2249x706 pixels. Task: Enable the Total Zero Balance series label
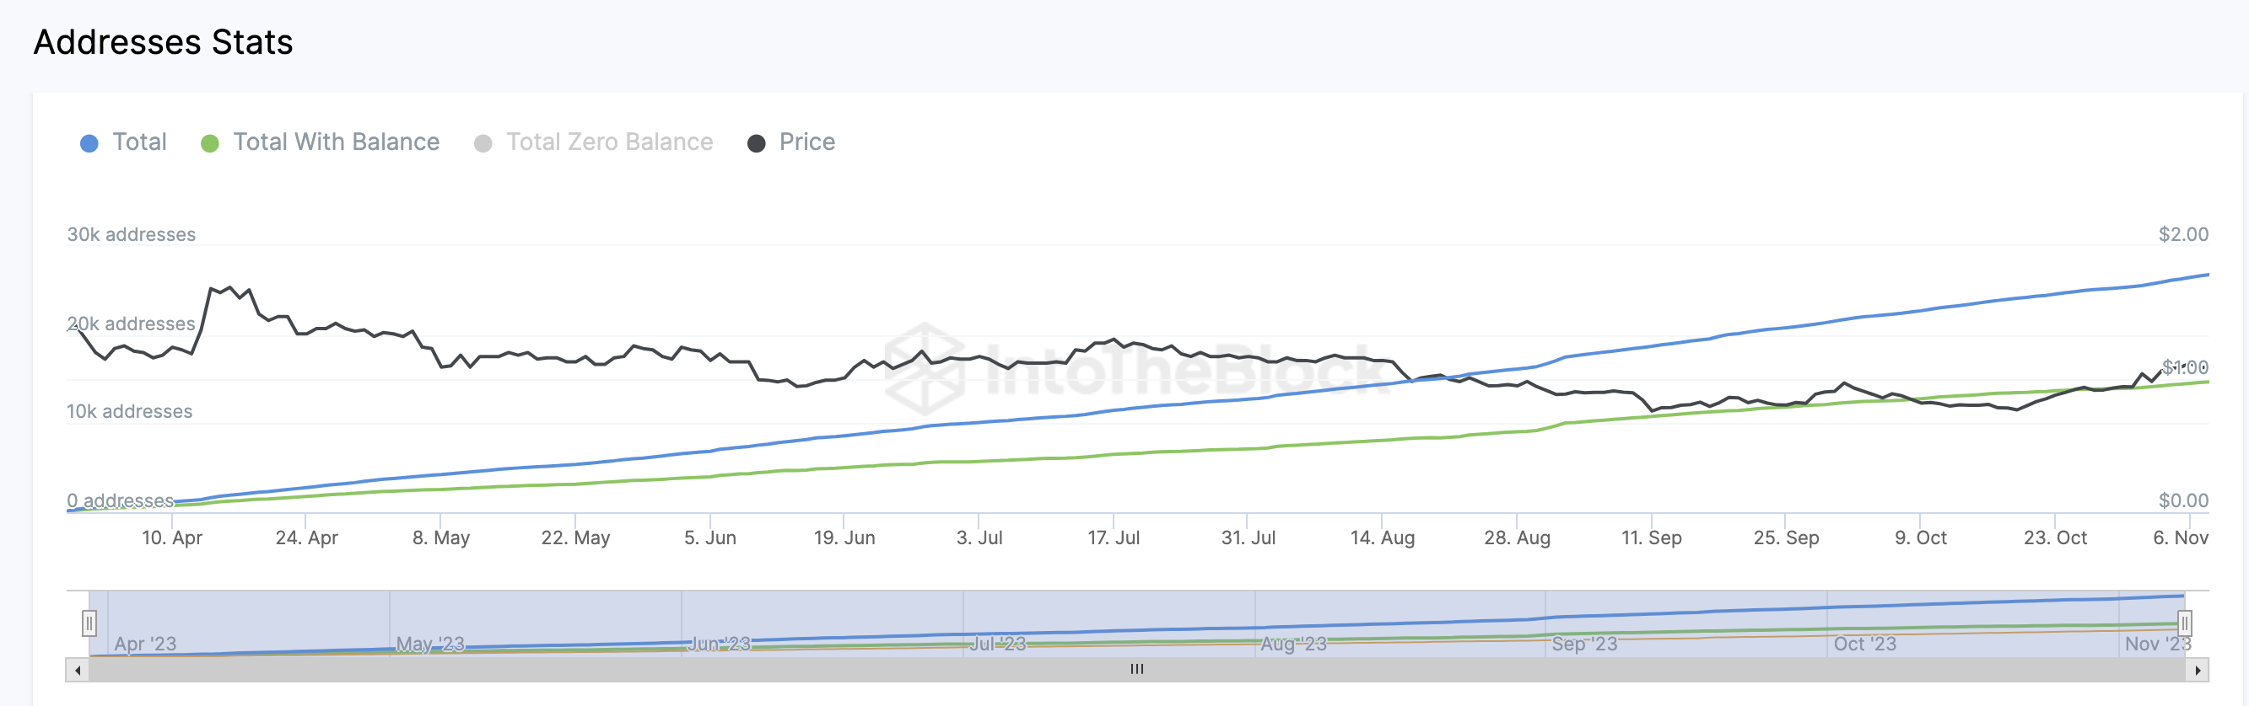coord(609,142)
